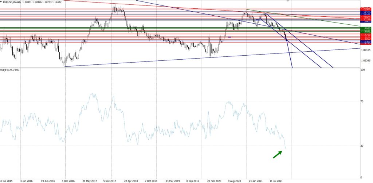Click the 23 Feb 2020 date label

pos(213,180)
